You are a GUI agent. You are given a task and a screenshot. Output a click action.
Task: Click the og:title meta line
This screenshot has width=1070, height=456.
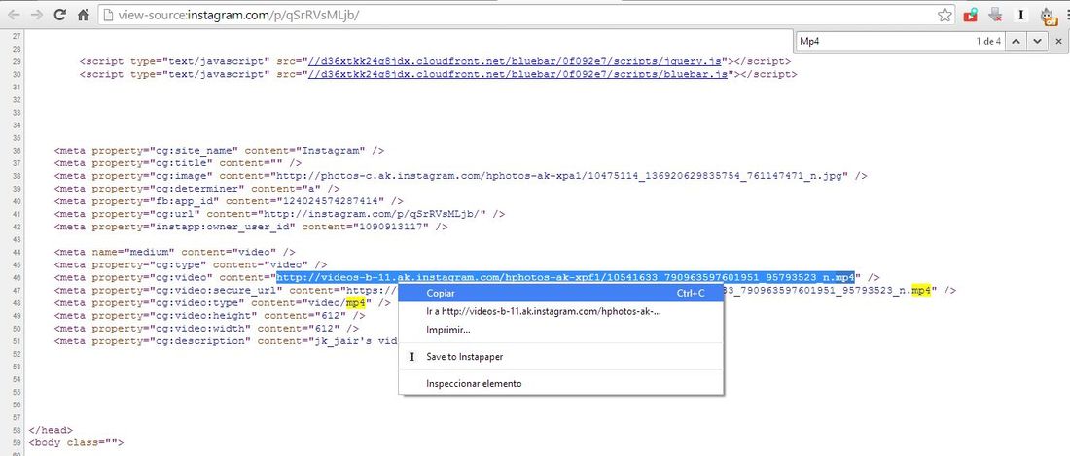click(x=178, y=163)
